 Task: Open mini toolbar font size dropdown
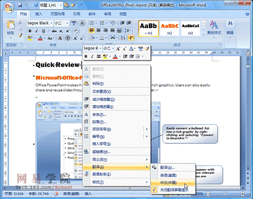pos(113,49)
